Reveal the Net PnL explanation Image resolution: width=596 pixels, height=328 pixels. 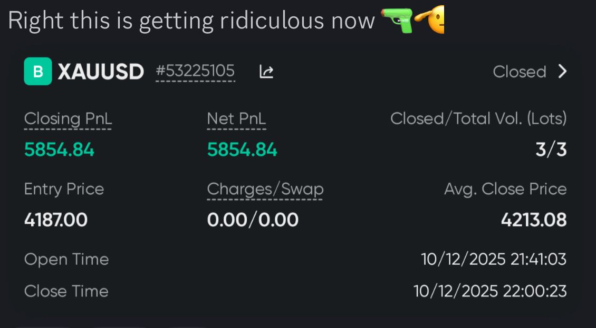click(x=236, y=118)
